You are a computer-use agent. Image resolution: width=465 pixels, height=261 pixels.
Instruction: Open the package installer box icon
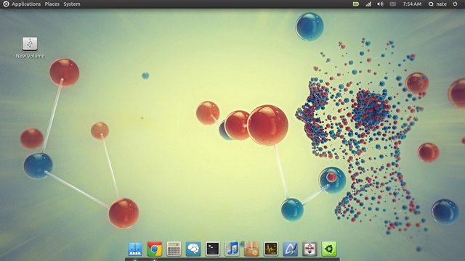click(x=251, y=249)
